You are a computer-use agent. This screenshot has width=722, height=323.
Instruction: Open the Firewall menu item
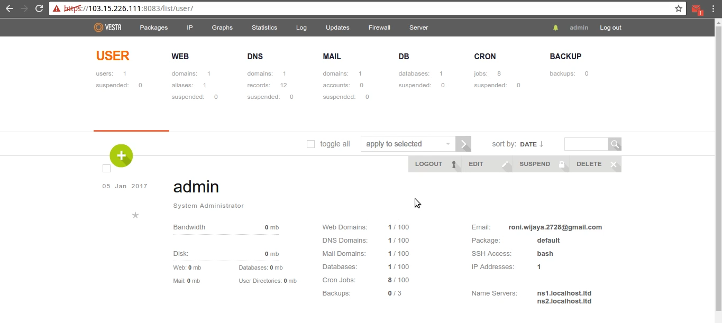379,27
